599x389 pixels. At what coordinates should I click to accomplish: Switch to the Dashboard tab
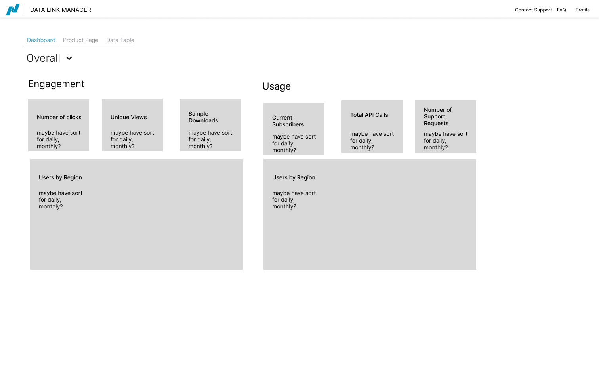41,40
